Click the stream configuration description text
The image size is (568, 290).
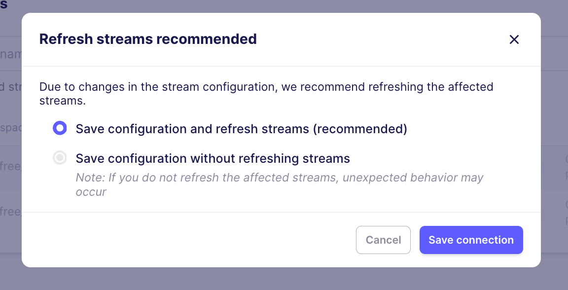266,93
